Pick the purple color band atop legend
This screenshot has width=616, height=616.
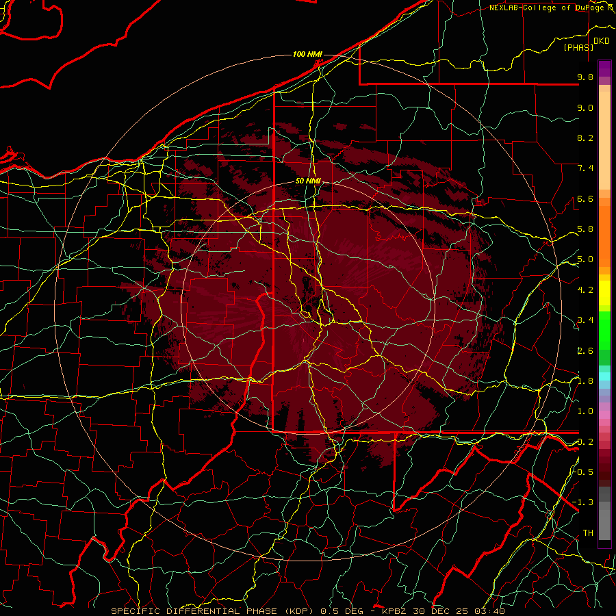click(604, 68)
